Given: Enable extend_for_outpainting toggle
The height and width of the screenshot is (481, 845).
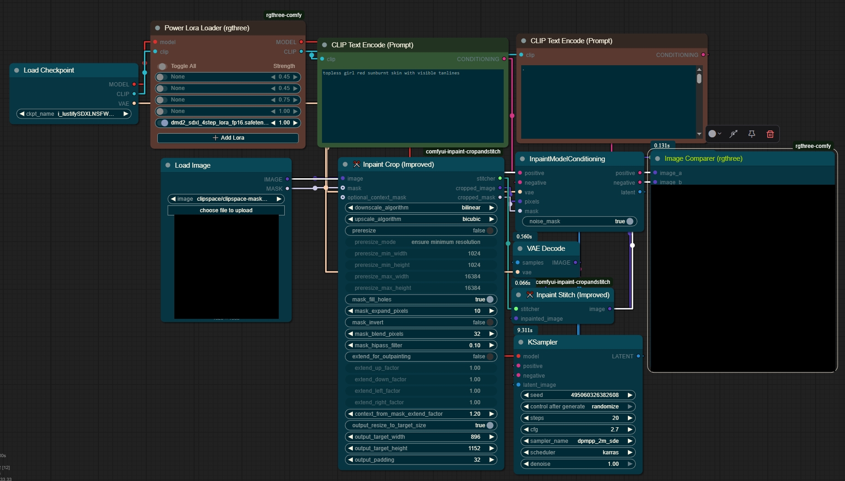Looking at the screenshot, I should pyautogui.click(x=421, y=357).
